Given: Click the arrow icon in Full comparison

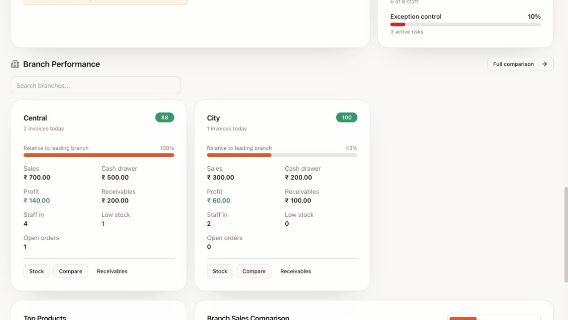Looking at the screenshot, I should pyautogui.click(x=544, y=64).
